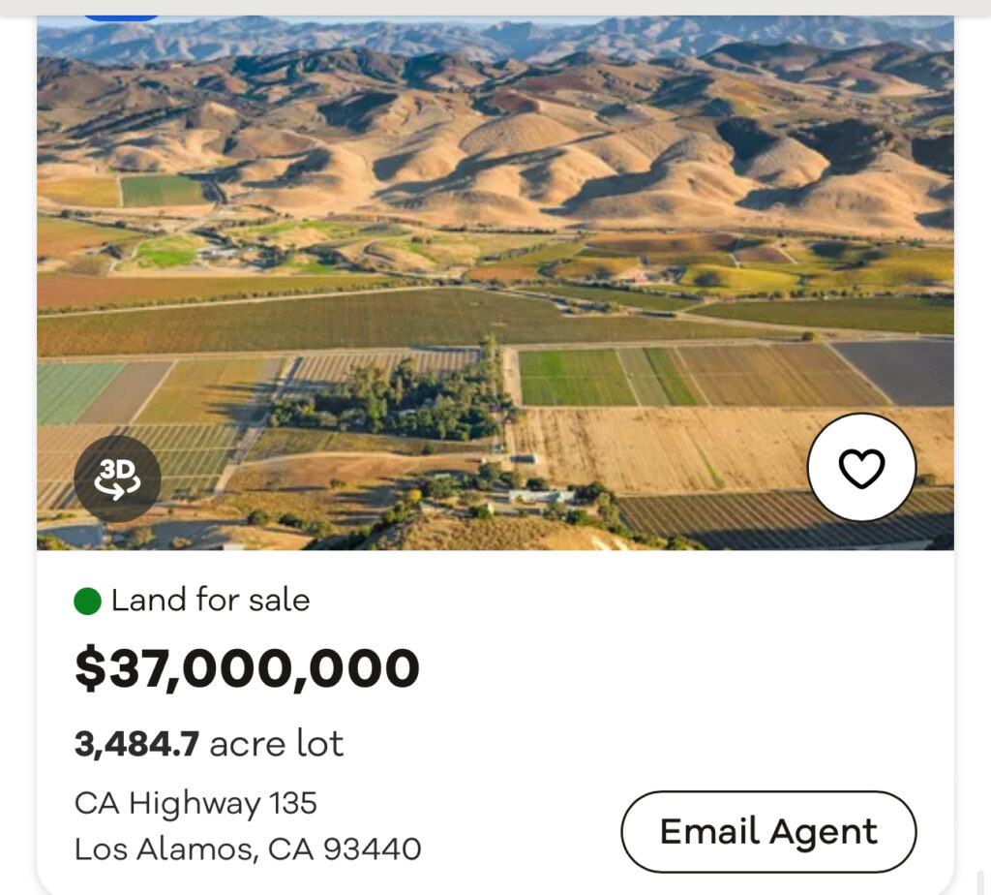Click the word 'Land' in status line
The width and height of the screenshot is (991, 895).
(147, 601)
